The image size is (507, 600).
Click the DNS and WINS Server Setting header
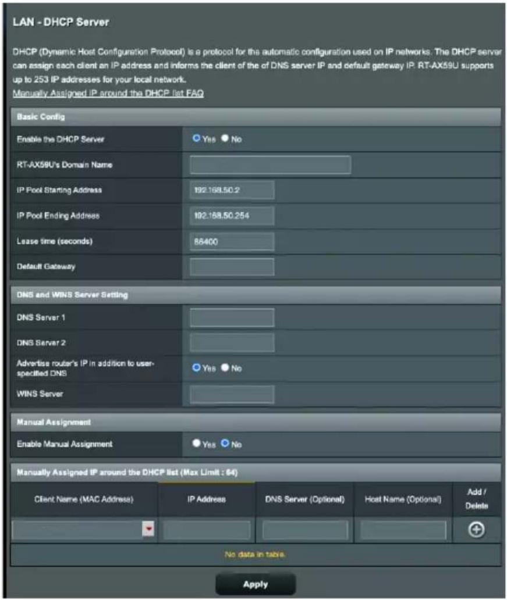click(256, 295)
